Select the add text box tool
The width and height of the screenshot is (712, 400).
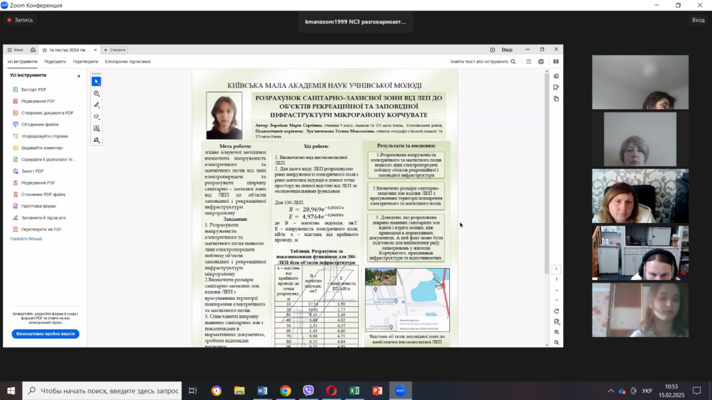pyautogui.click(x=96, y=128)
